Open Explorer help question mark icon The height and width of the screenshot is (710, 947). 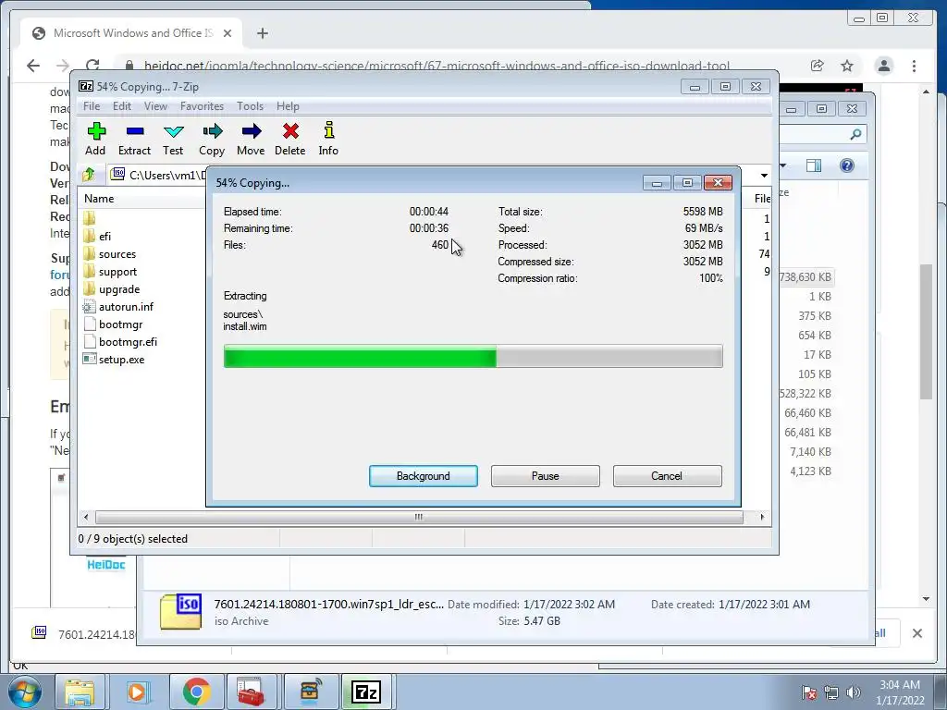[847, 165]
